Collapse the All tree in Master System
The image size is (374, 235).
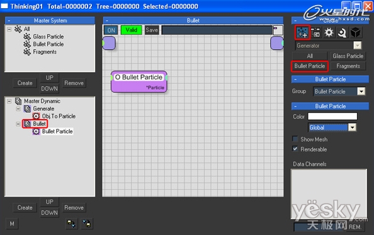(9, 30)
